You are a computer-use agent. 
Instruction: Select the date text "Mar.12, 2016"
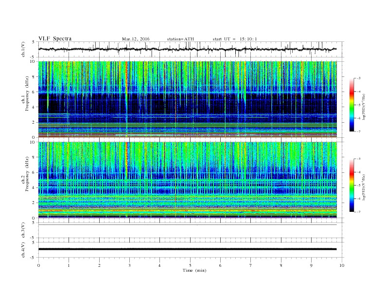coord(136,39)
